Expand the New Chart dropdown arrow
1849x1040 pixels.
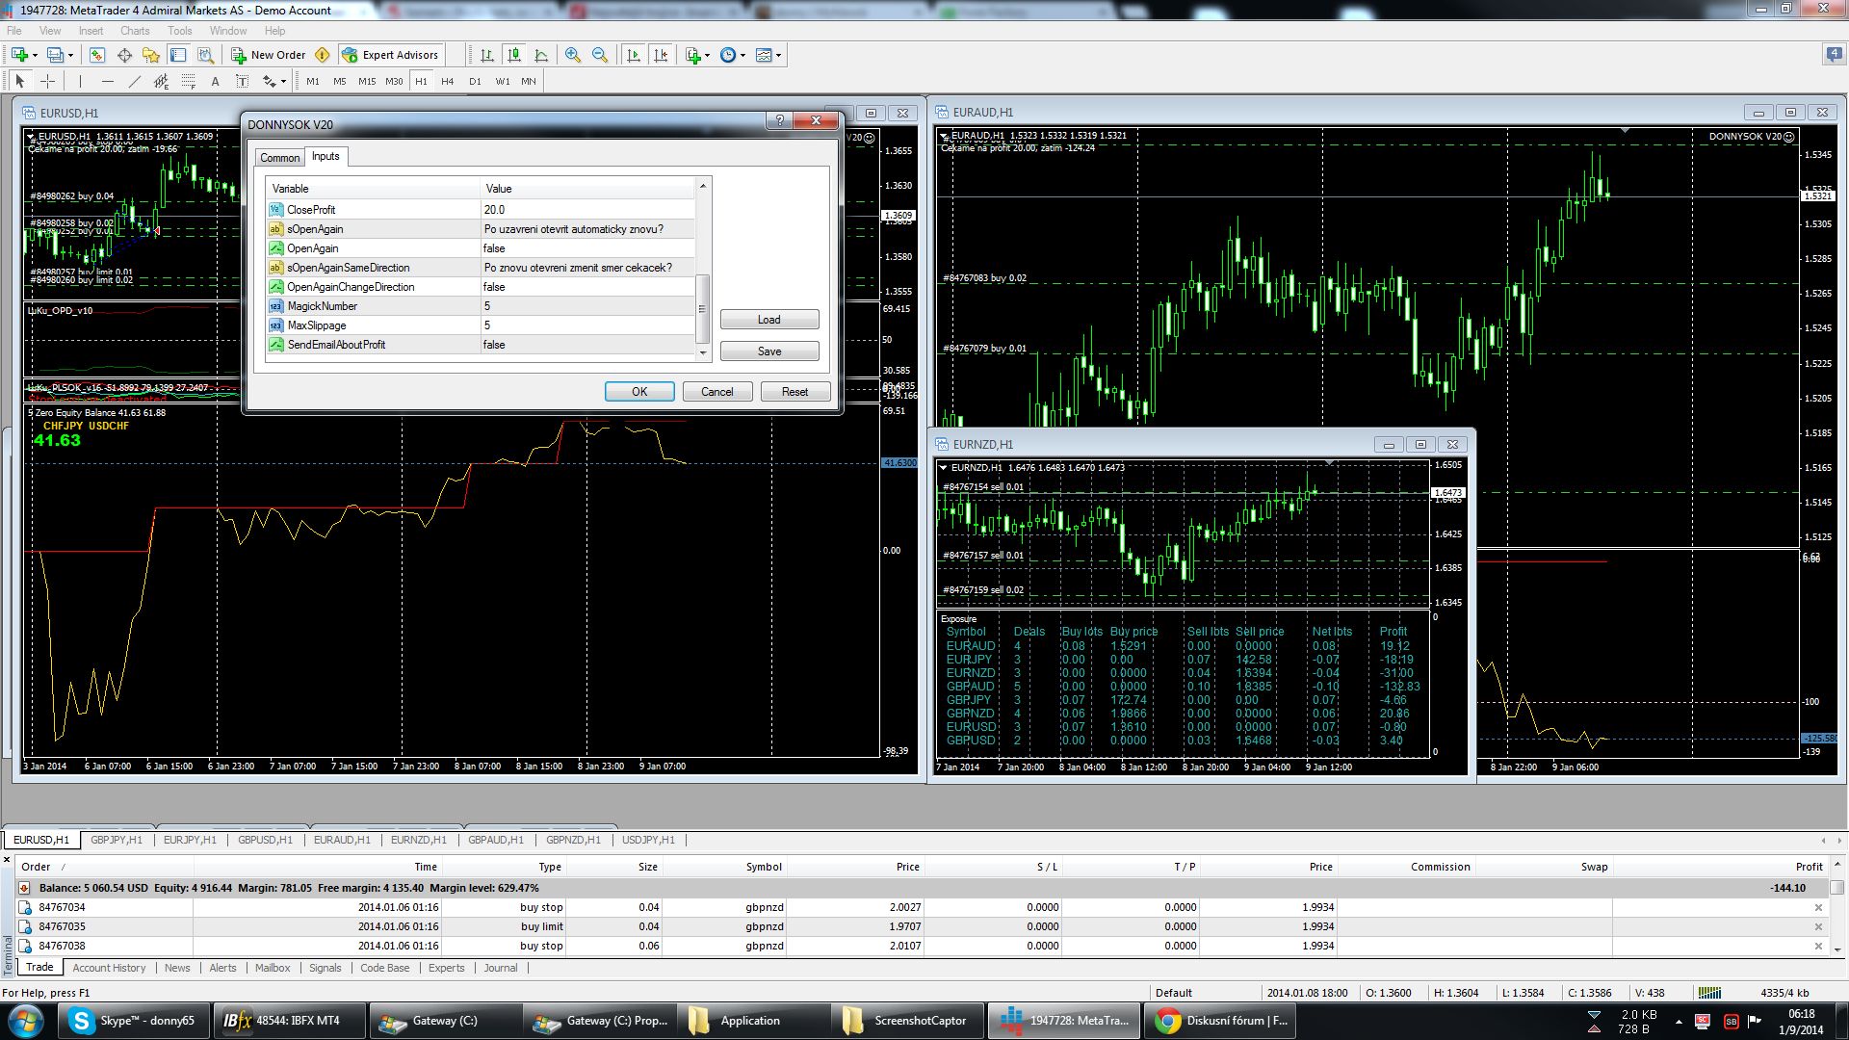pos(34,55)
